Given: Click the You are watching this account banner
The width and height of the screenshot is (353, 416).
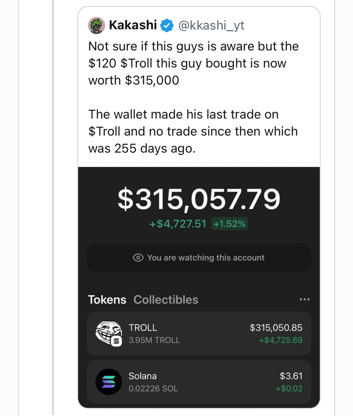Looking at the screenshot, I should (x=199, y=258).
